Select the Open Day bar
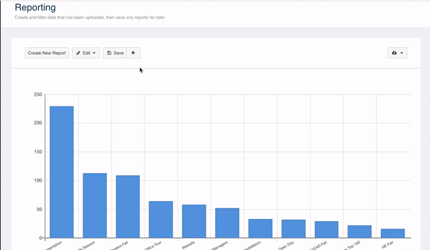430x250 pixels. (x=294, y=229)
